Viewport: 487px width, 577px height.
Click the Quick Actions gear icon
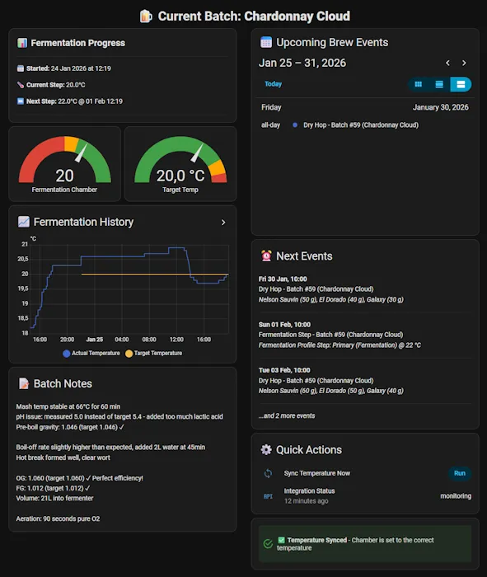[x=266, y=450]
